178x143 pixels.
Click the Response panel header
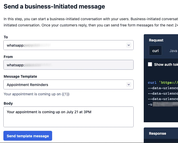tap(158, 133)
